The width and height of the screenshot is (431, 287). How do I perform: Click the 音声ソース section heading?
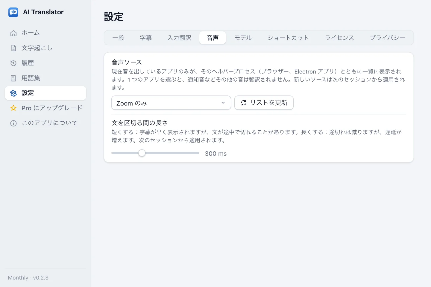[x=127, y=62]
